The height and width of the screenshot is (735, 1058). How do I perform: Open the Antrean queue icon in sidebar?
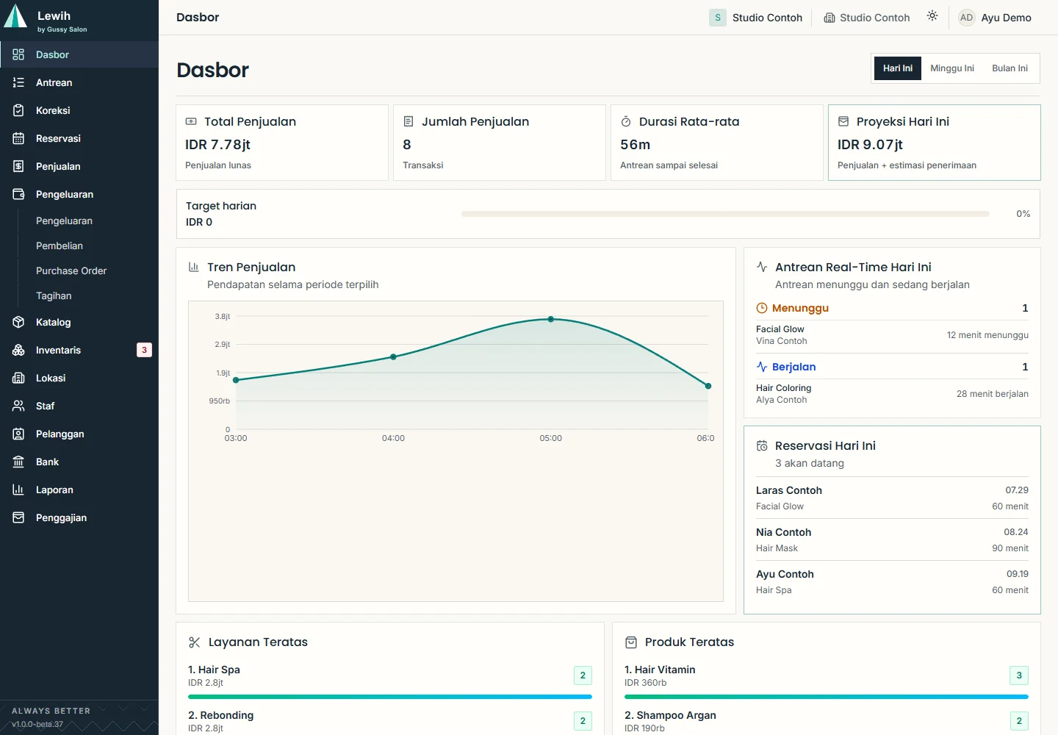(x=18, y=82)
